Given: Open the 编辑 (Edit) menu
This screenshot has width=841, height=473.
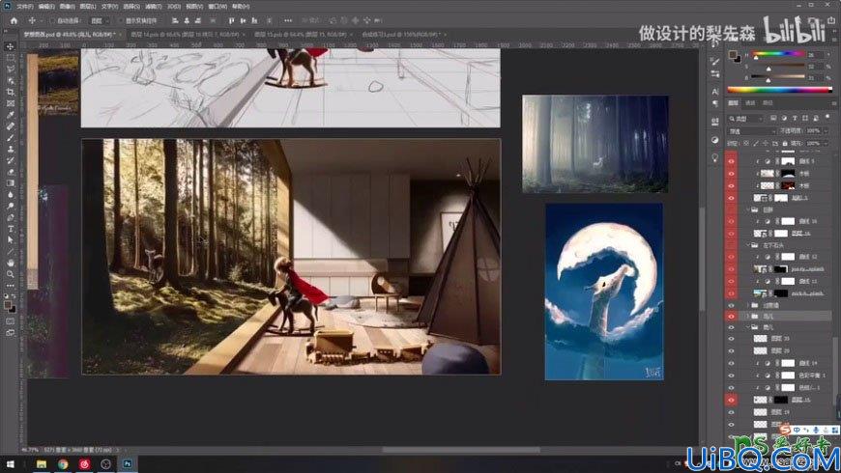Looking at the screenshot, I should point(46,7).
